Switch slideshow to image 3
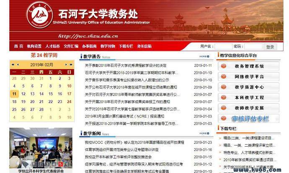The height and width of the screenshot is (173, 289). pos(47,164)
